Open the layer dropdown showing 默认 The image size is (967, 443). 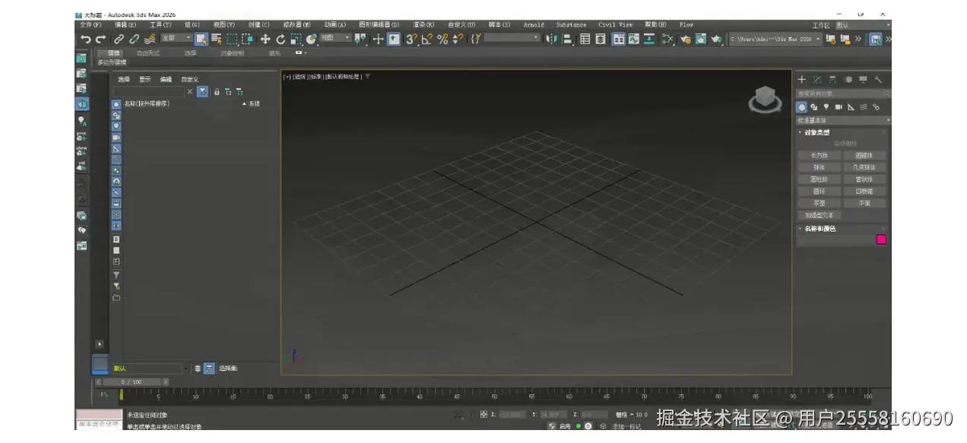(151, 368)
